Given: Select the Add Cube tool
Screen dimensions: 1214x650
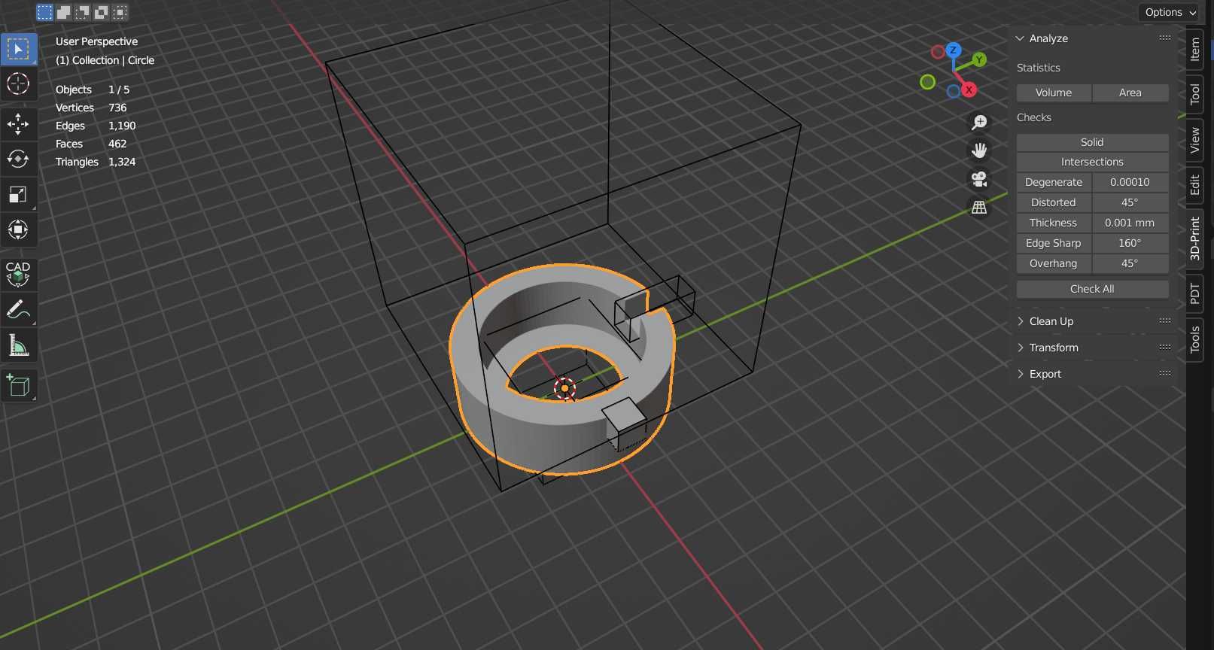Looking at the screenshot, I should 18,386.
